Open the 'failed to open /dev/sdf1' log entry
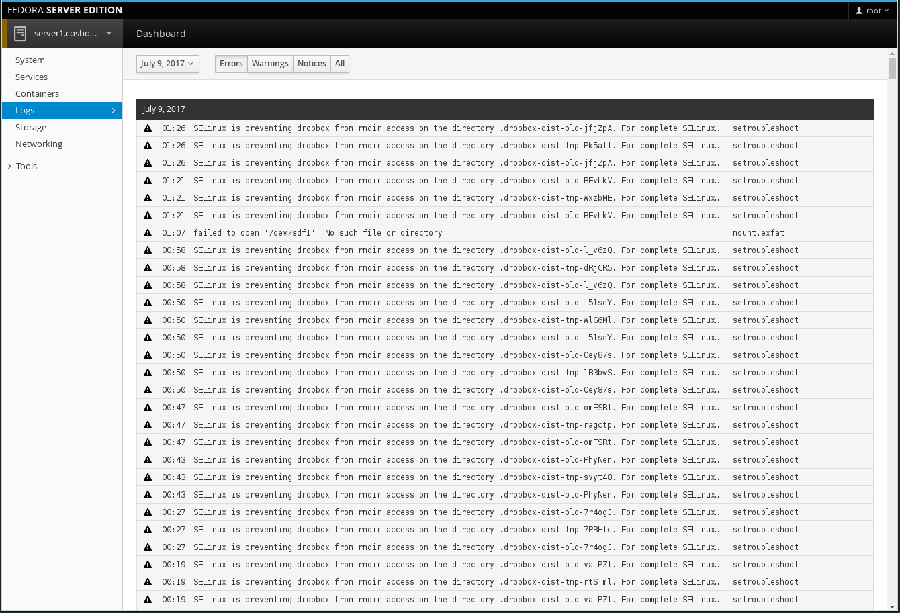The width and height of the screenshot is (900, 613). (318, 233)
